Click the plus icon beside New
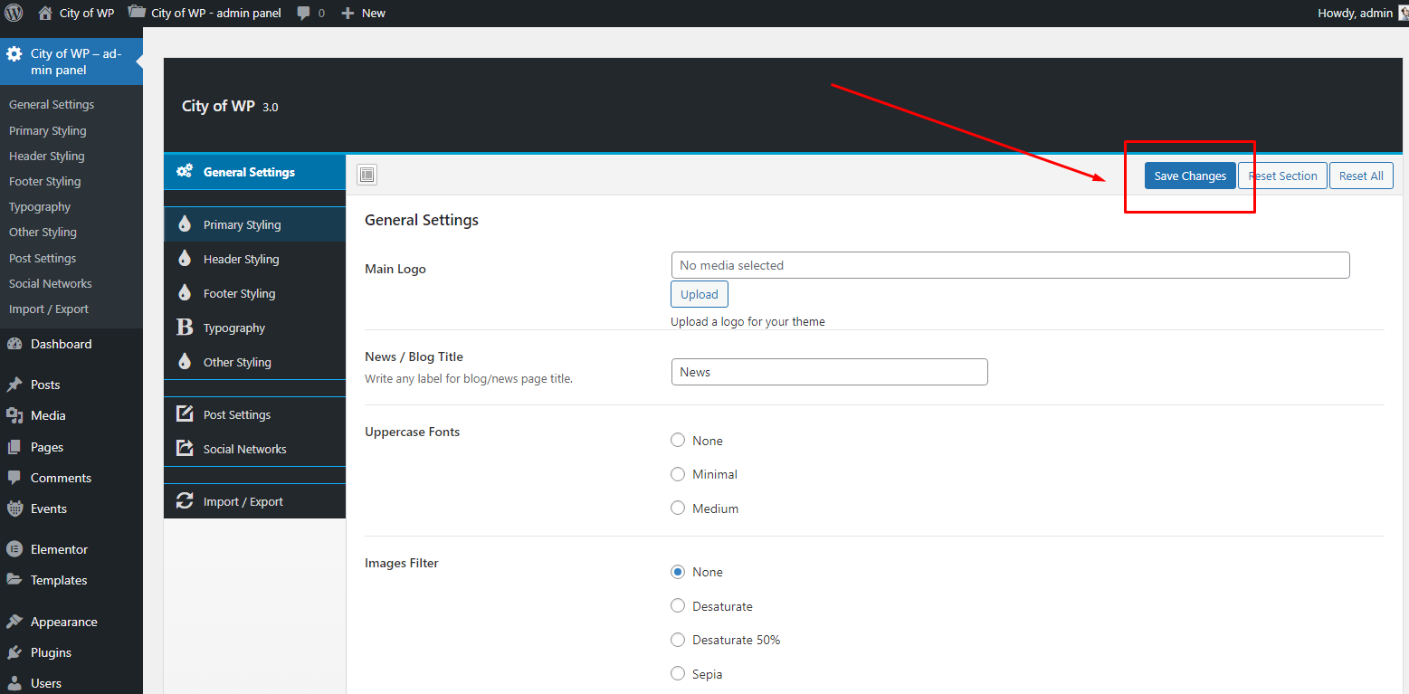The width and height of the screenshot is (1409, 694). (x=347, y=13)
